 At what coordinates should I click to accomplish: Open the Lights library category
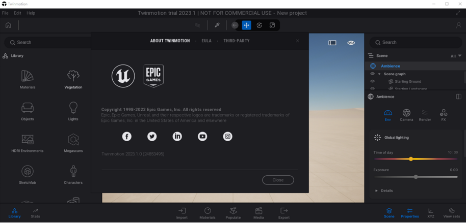click(x=73, y=111)
